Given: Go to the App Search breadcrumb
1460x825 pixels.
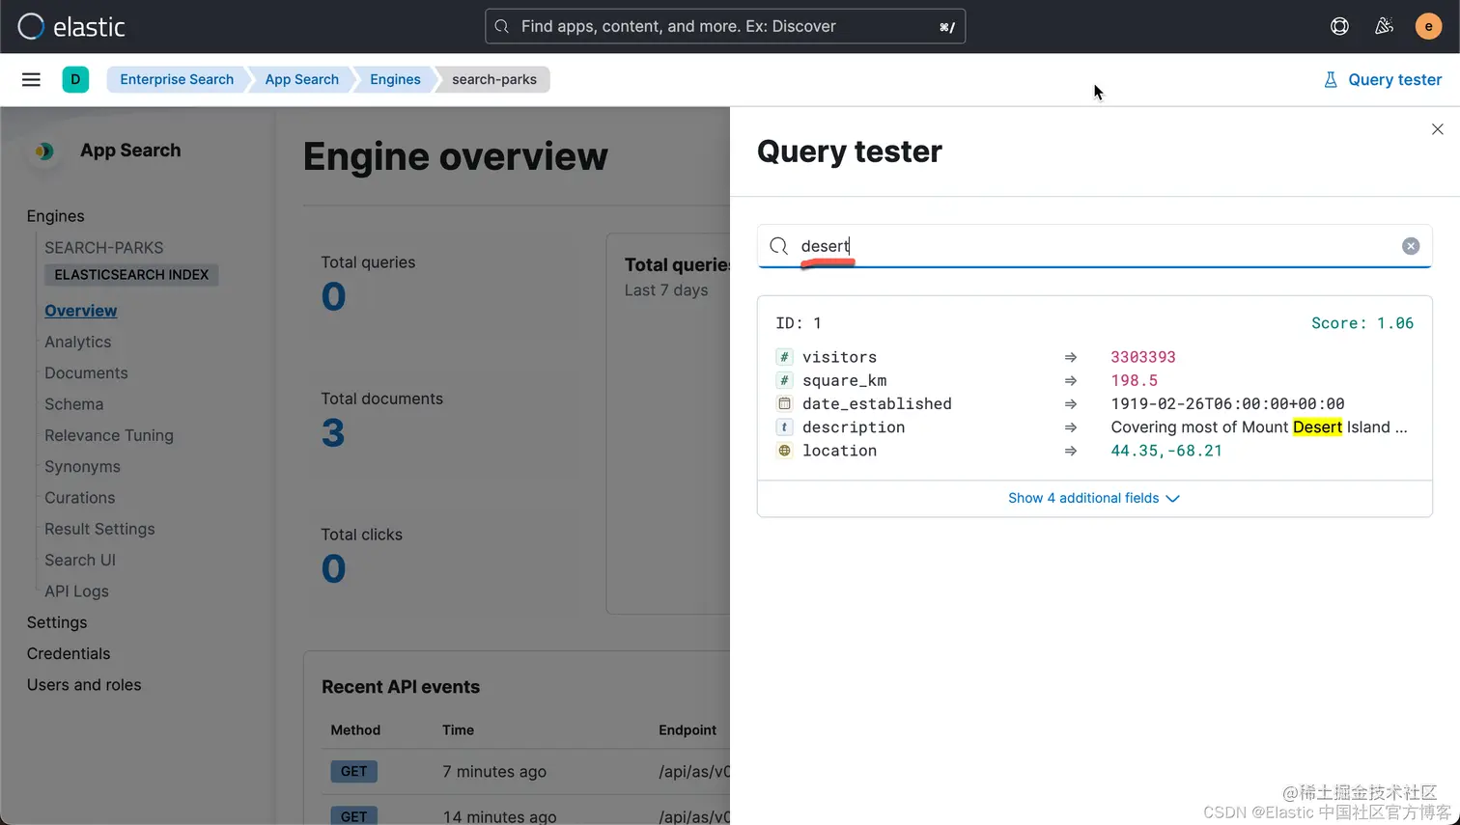Looking at the screenshot, I should [302, 79].
